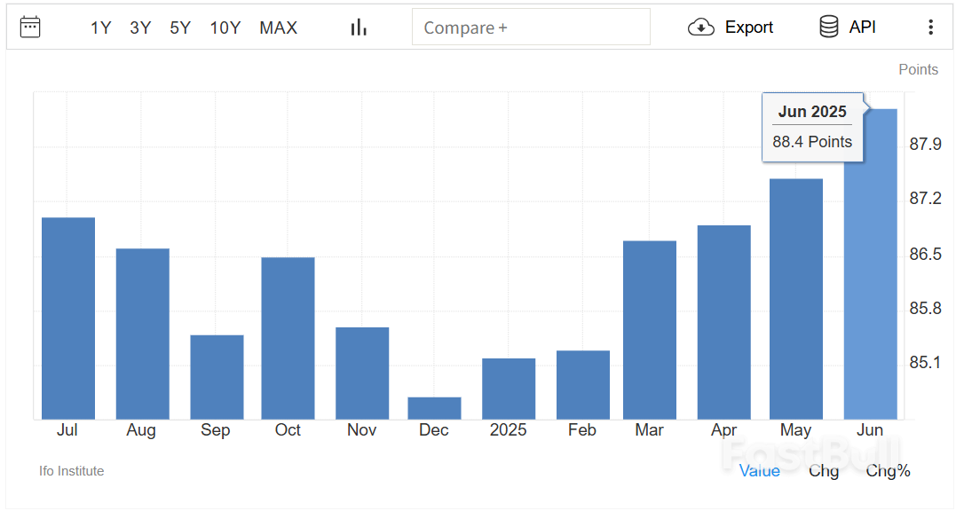Select the 1Y time range
The height and width of the screenshot is (511, 956).
tap(100, 28)
